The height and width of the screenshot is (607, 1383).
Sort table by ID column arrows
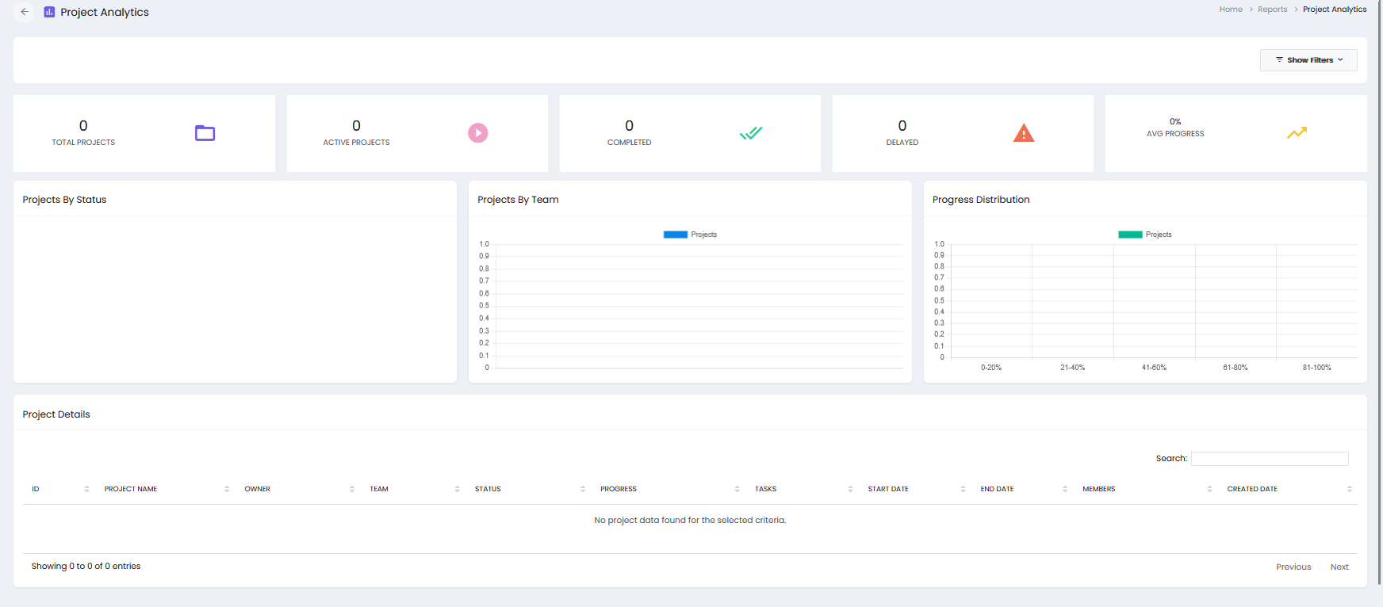86,489
